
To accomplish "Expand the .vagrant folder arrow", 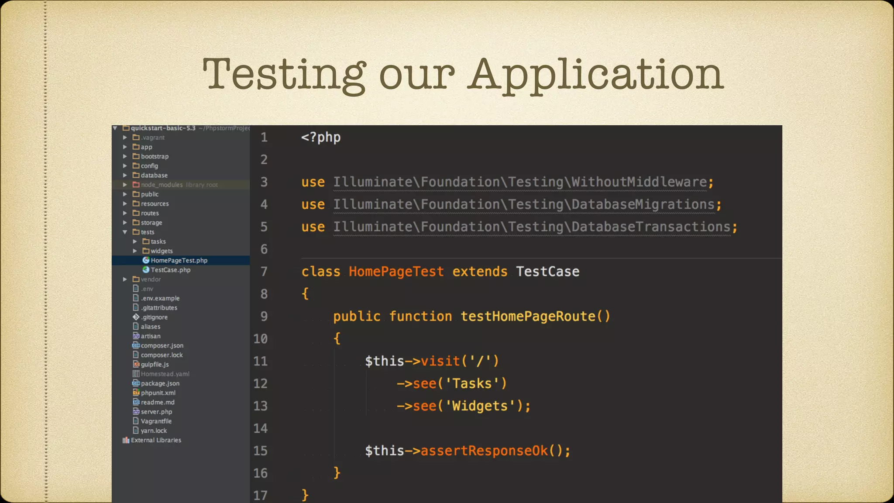I will 125,138.
